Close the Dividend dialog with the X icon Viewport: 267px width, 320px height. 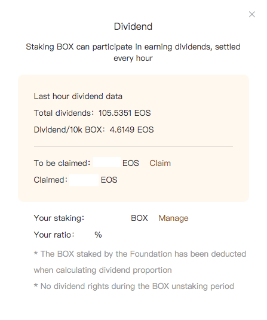pos(252,14)
